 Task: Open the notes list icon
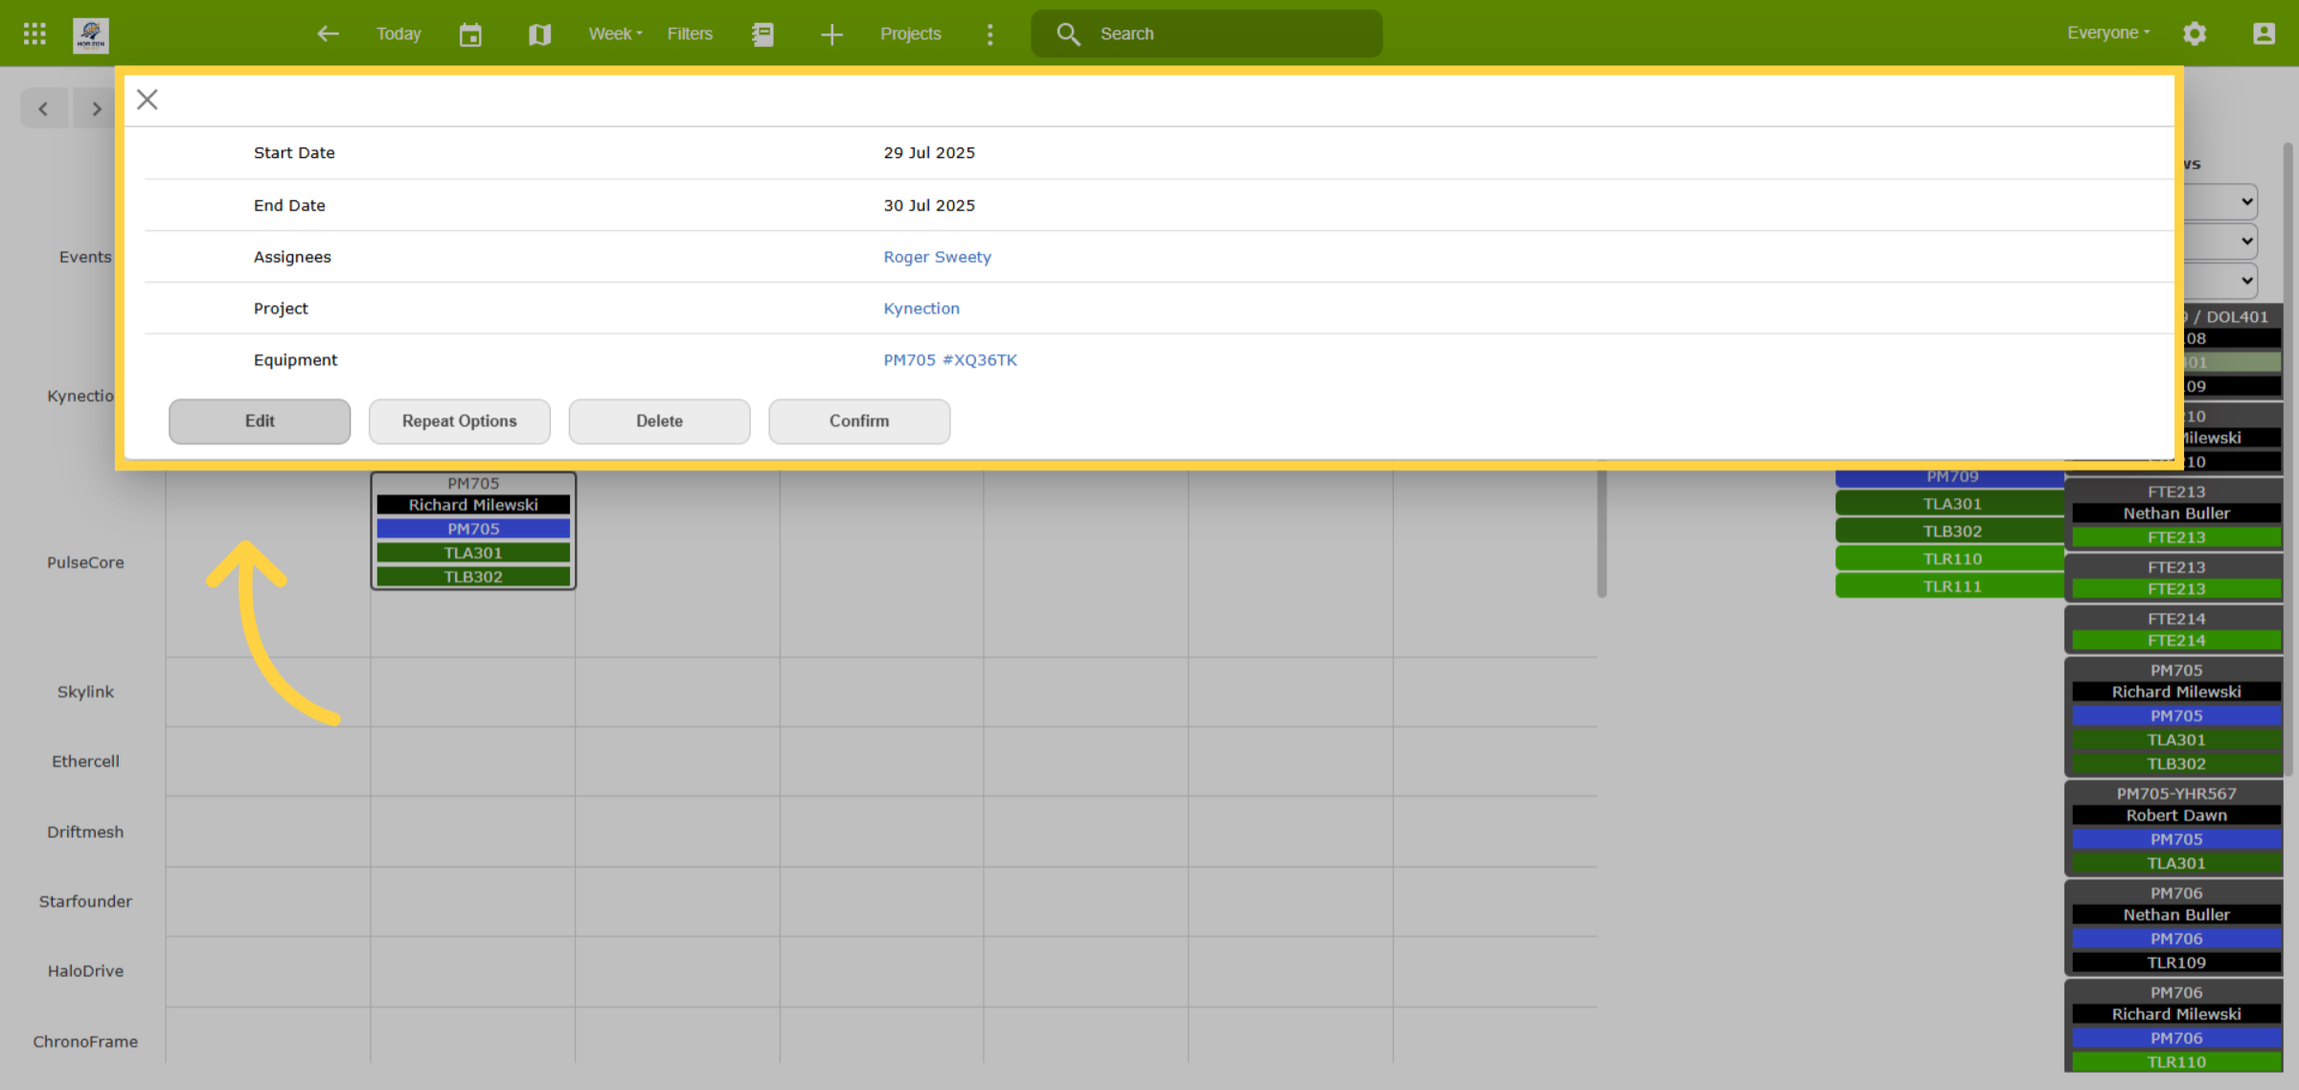click(x=763, y=34)
